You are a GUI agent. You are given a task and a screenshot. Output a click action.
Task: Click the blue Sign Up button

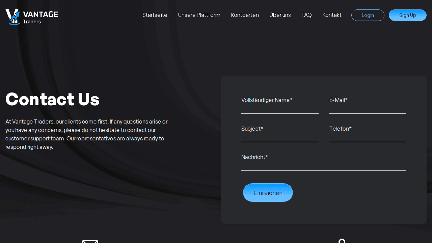tap(407, 15)
